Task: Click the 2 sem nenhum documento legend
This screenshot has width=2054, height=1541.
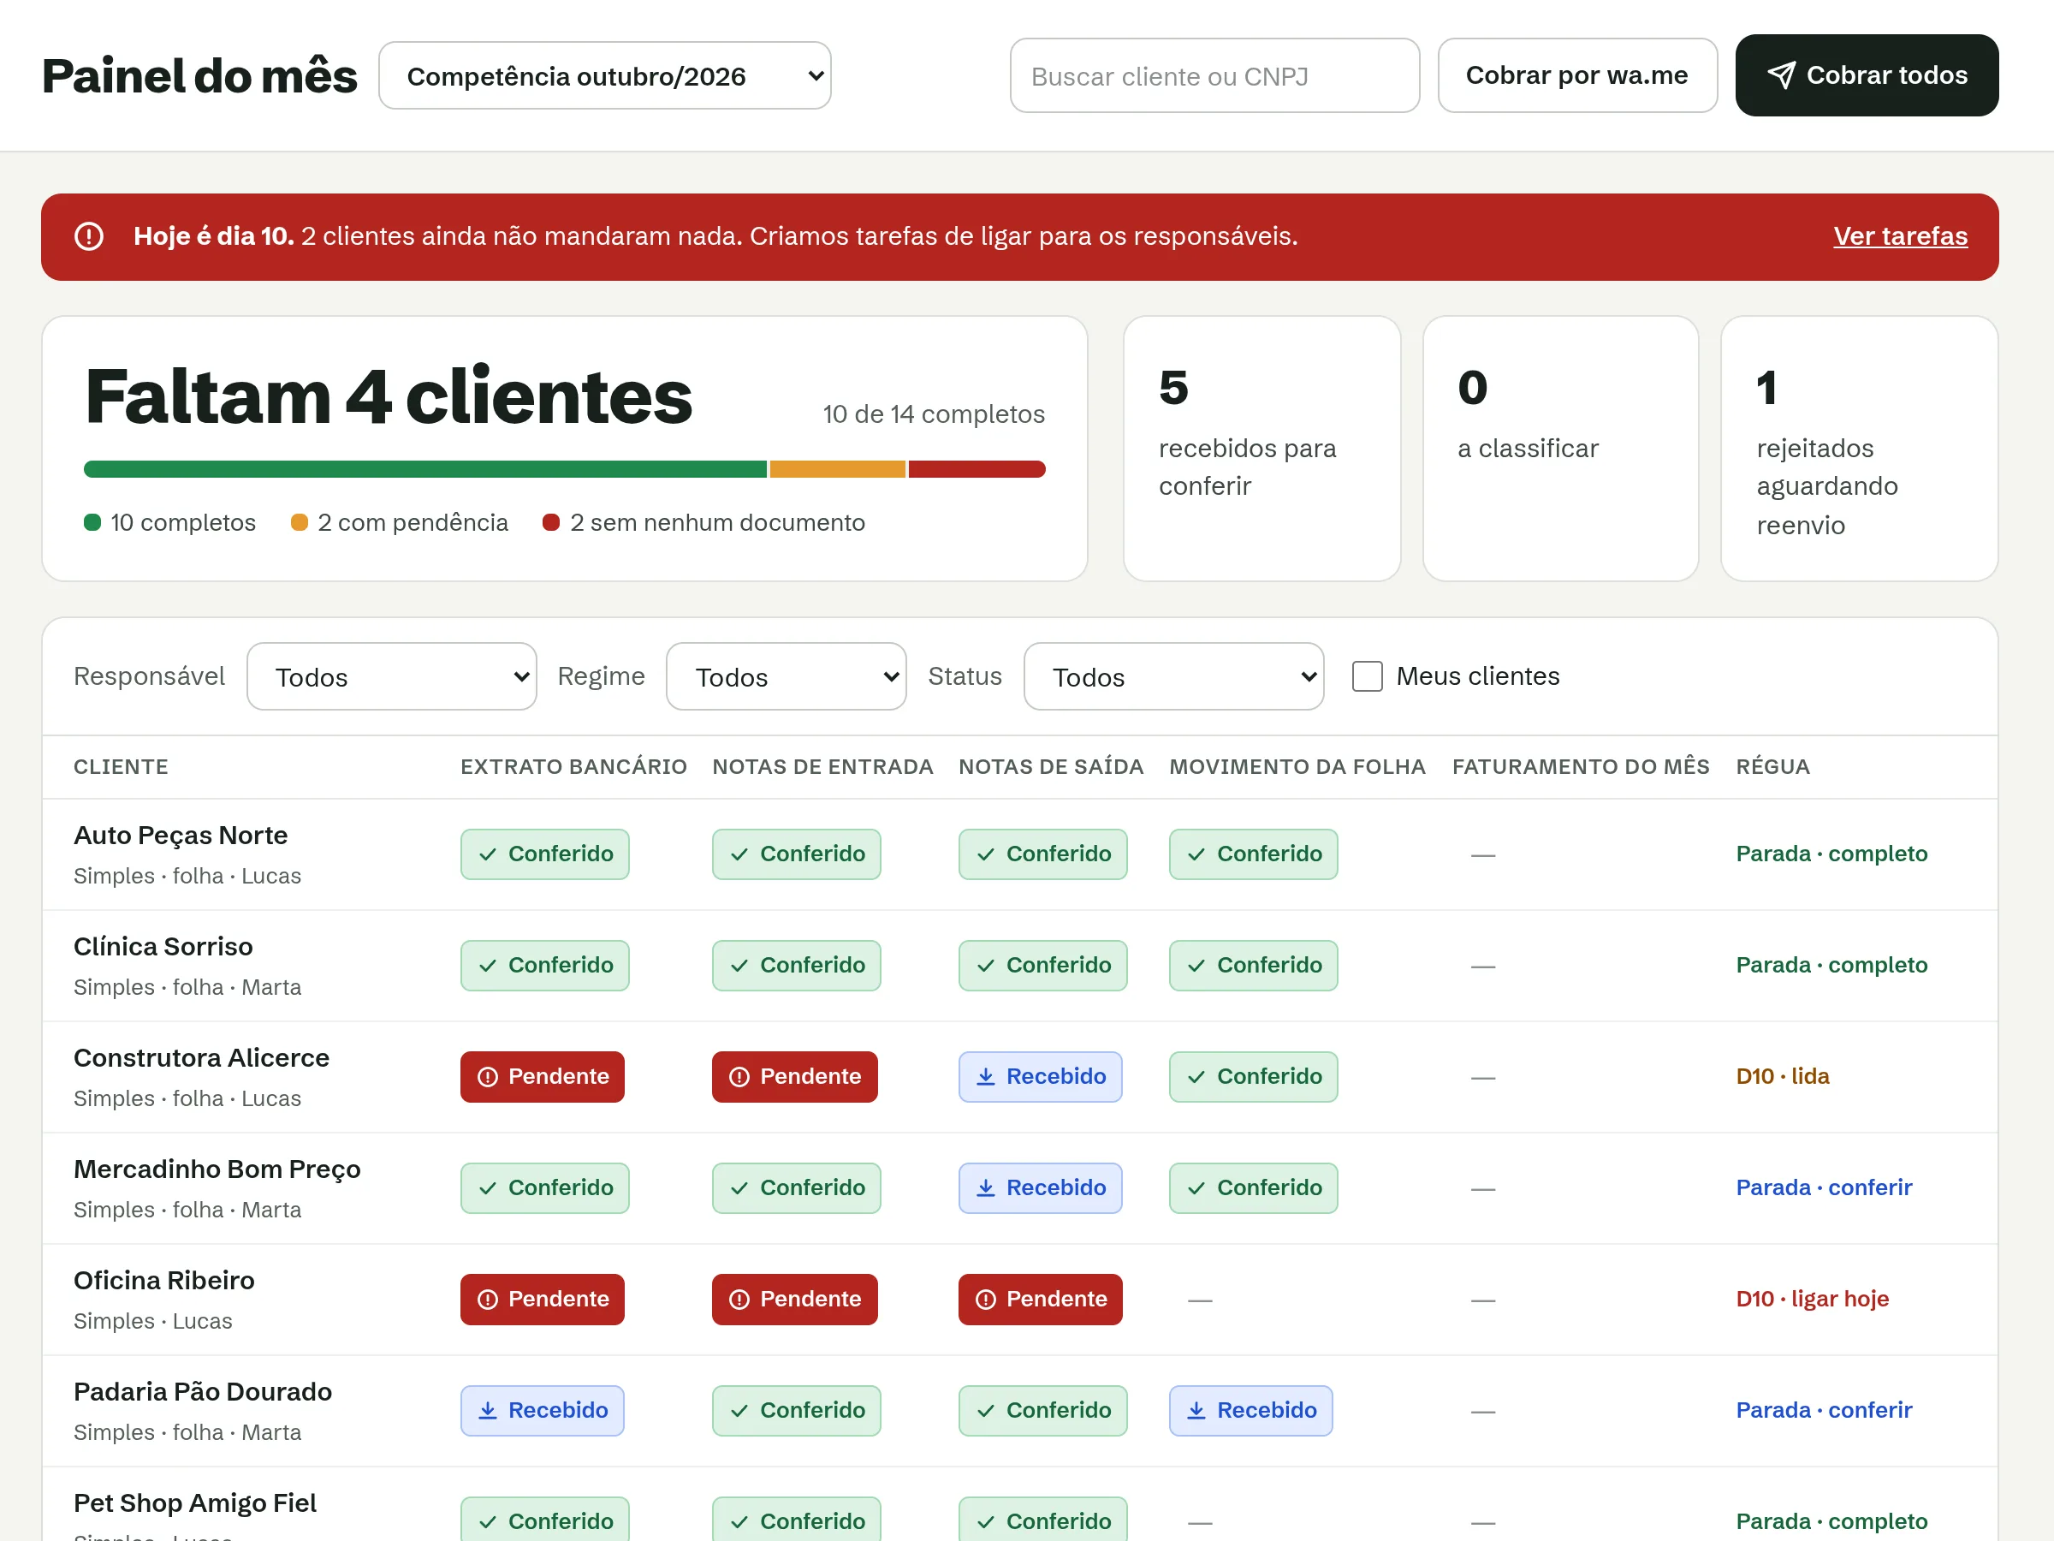Action: 703,523
